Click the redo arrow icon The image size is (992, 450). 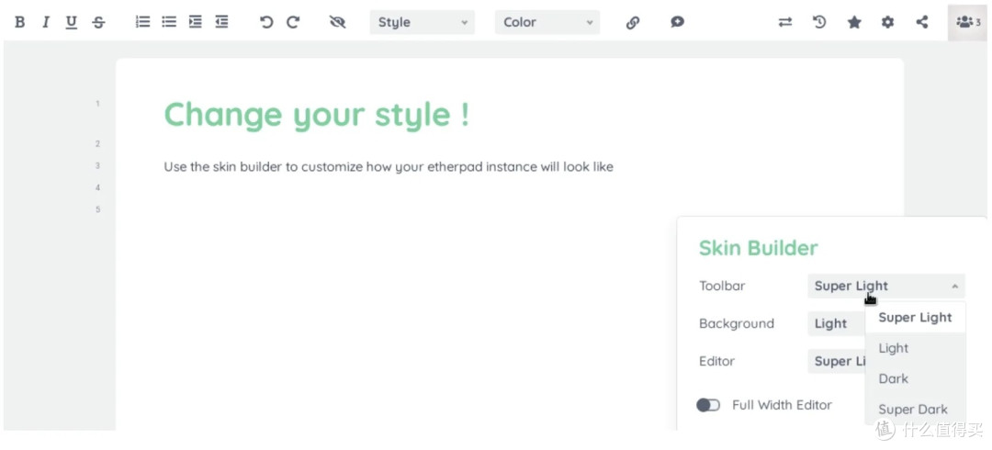pyautogui.click(x=293, y=22)
